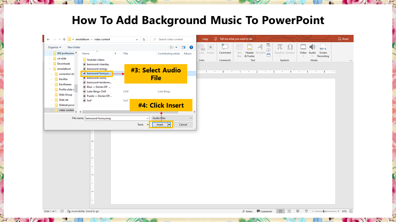Sort by Title column header
This screenshot has width=396, height=222.
point(126,53)
